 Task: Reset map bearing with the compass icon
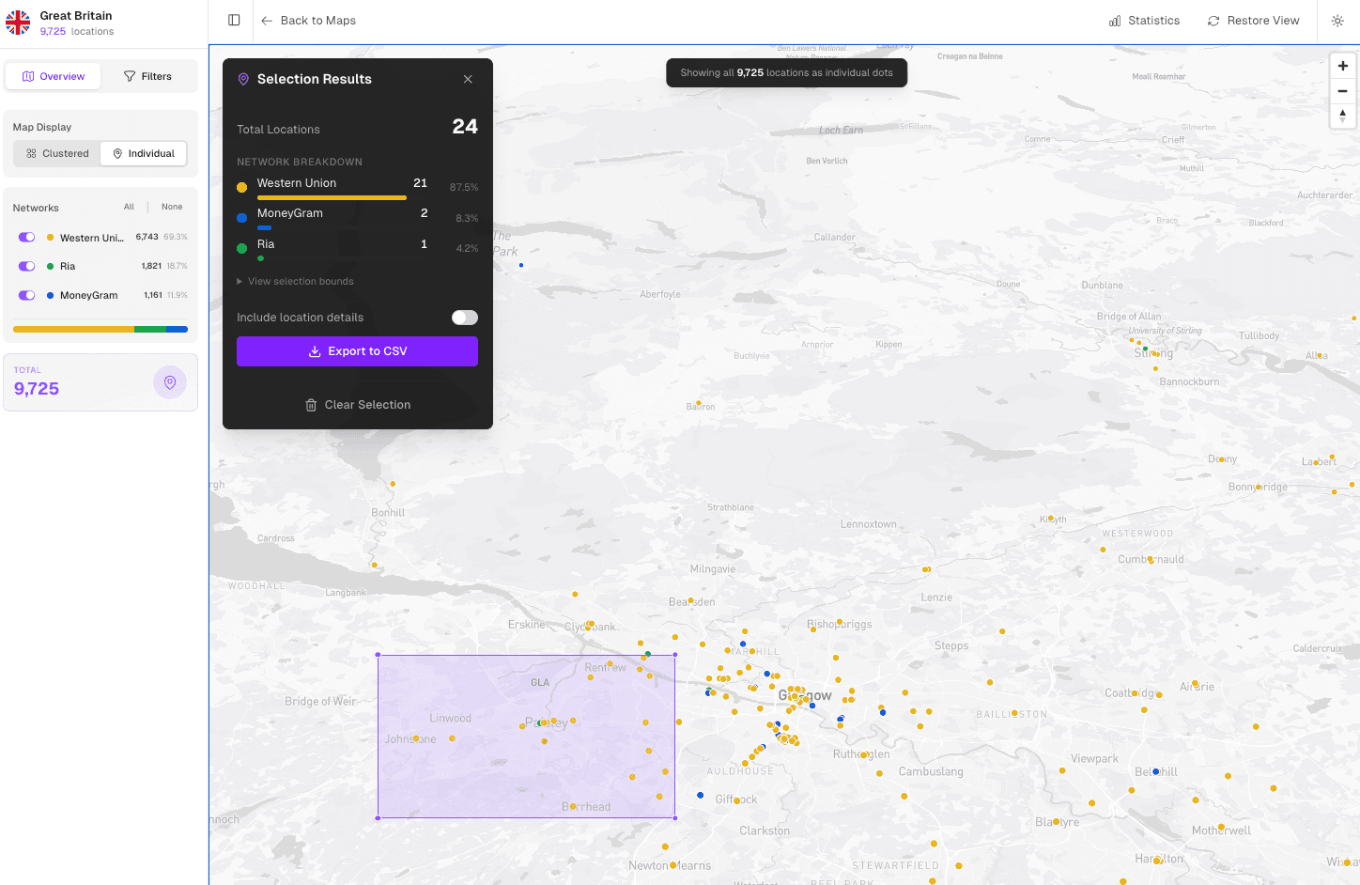coord(1342,116)
